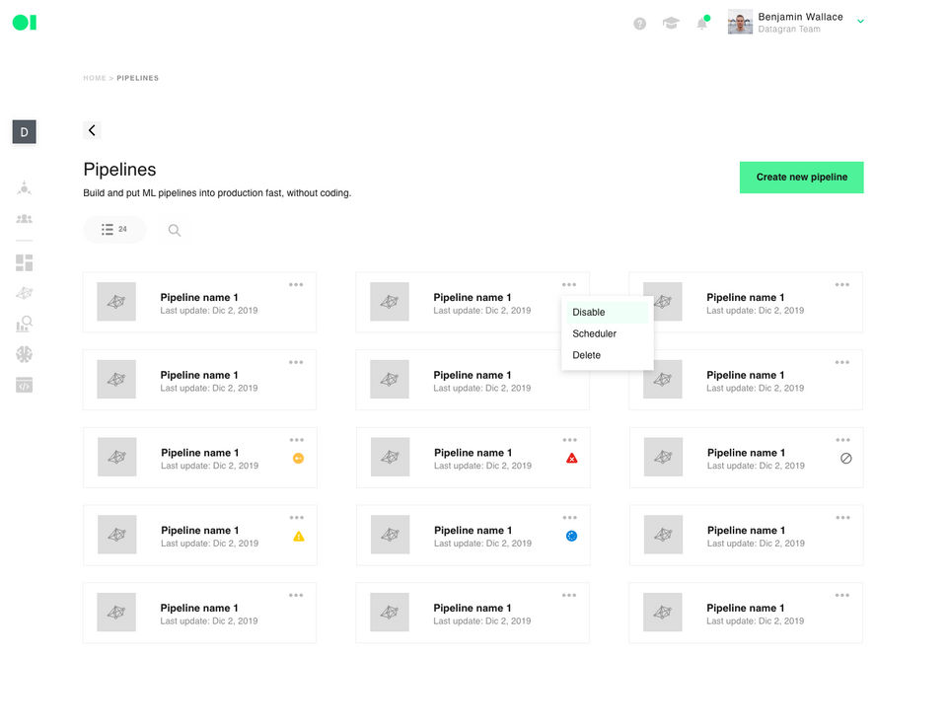Viewport: 947px width, 728px height.
Task: Open the chart search analytics sidebar icon
Action: tap(25, 324)
